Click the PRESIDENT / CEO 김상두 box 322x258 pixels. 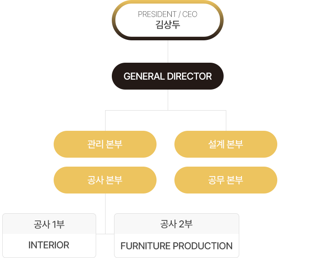click(x=168, y=20)
